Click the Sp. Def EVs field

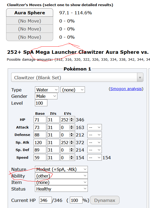[67, 150]
